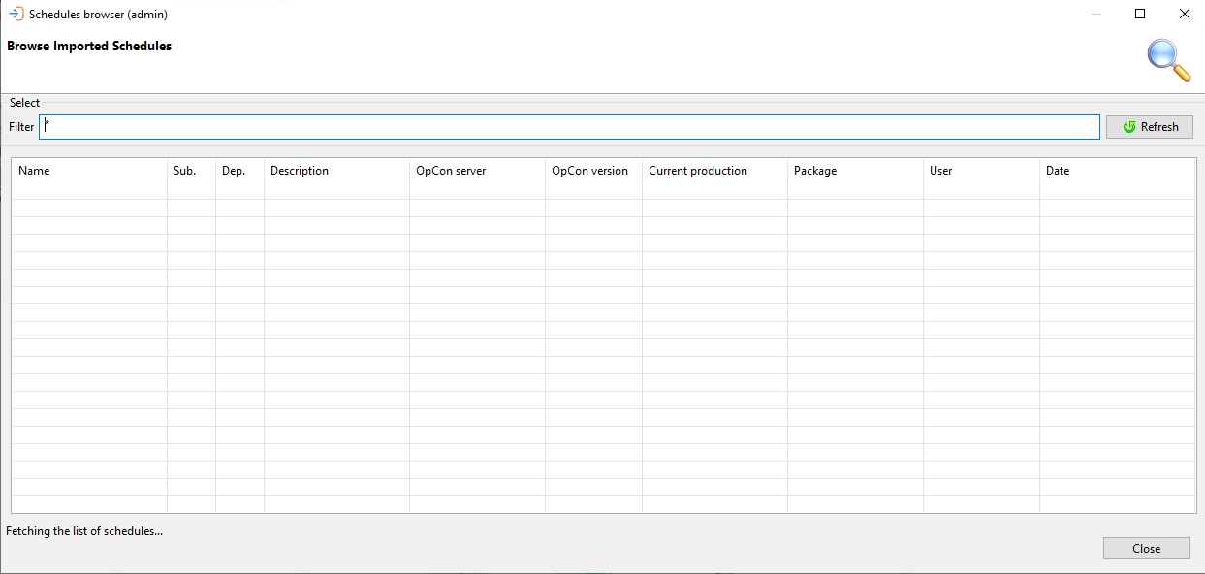Focus the Filter input field
The width and height of the screenshot is (1205, 574).
pos(569,127)
